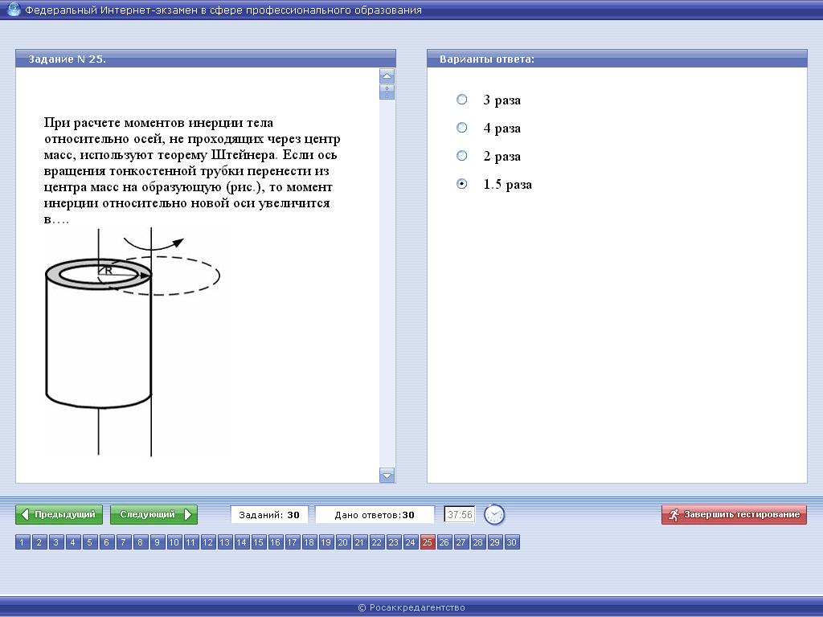This screenshot has height=617, width=823.
Task: Go to question 8
Action: 140,542
